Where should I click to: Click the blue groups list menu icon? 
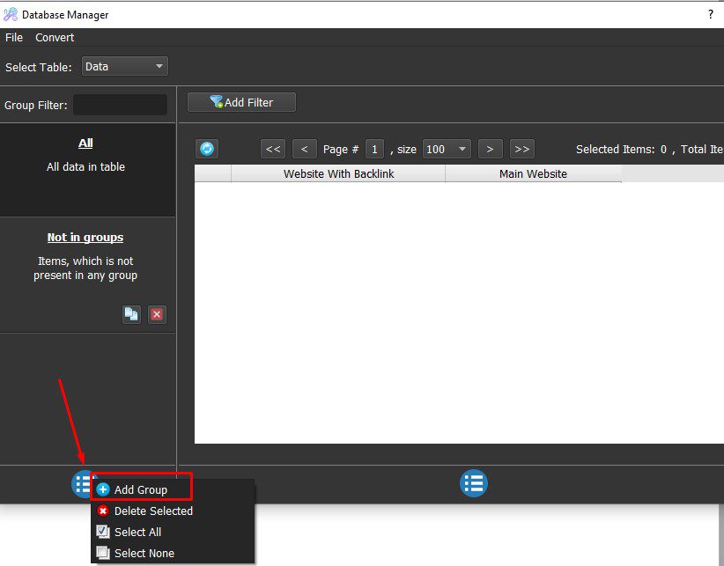click(x=82, y=483)
